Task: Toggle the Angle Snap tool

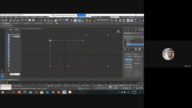Action: click(x=83, y=20)
